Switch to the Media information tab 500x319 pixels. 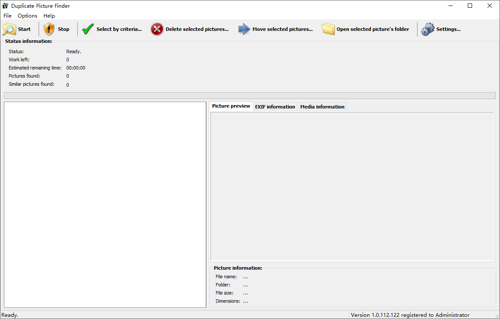tap(322, 107)
